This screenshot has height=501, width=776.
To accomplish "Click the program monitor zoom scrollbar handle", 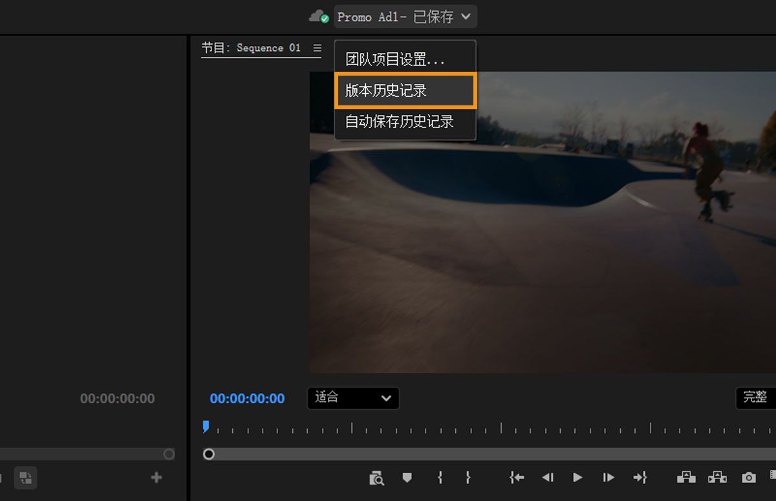I will (x=209, y=454).
